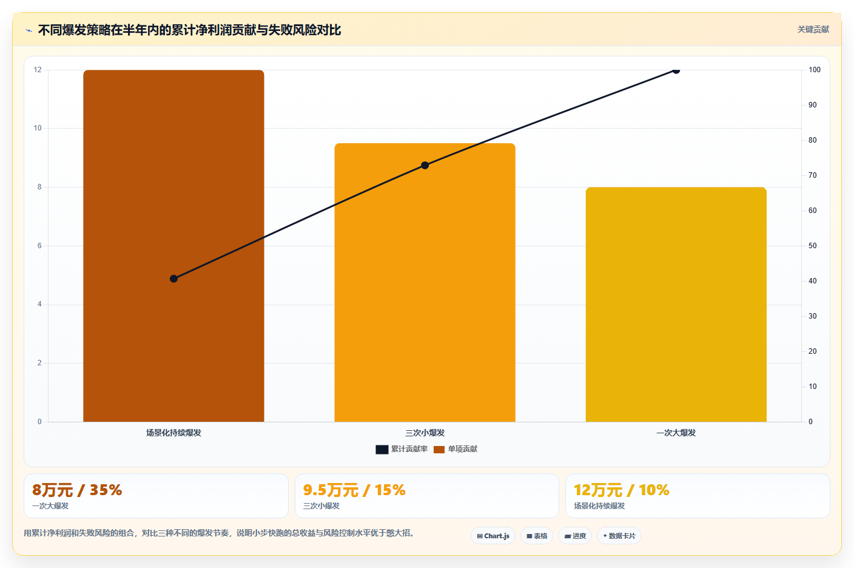Click the line point at 100 over 一次大爆发
Image resolution: width=854 pixels, height=568 pixels.
pos(676,70)
